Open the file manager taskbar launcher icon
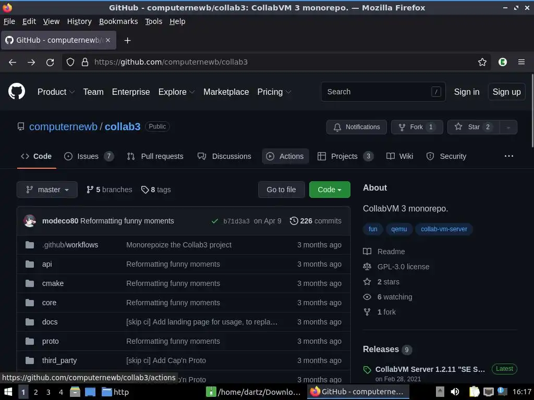Image resolution: width=534 pixels, height=400 pixels. pos(75,392)
